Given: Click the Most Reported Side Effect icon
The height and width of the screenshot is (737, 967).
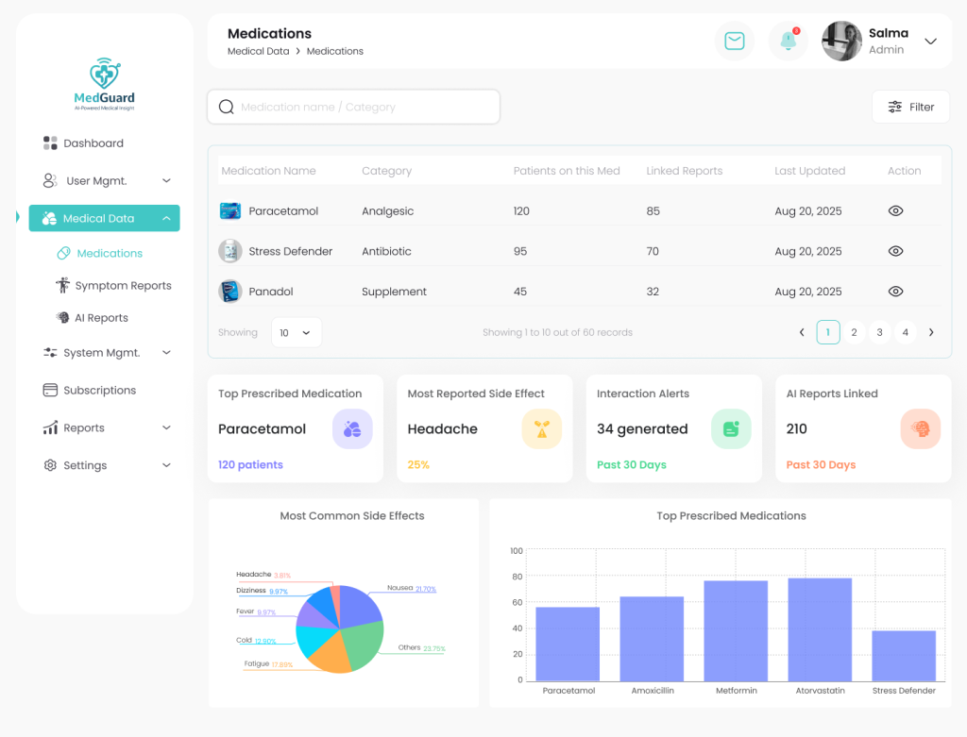Looking at the screenshot, I should [x=541, y=429].
